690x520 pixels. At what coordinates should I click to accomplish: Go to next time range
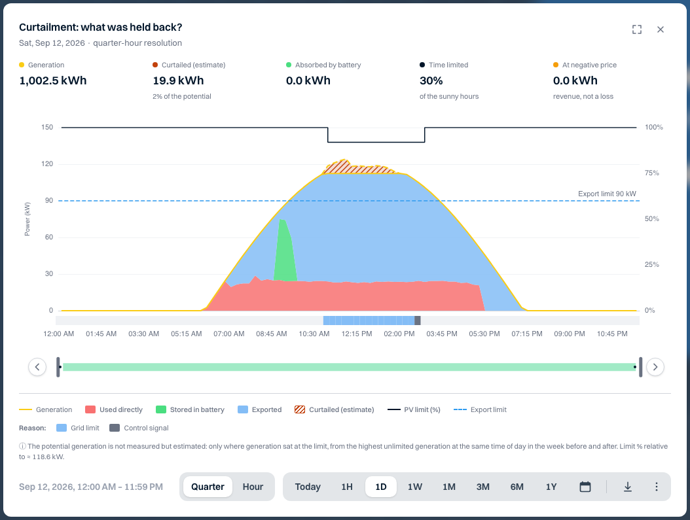(655, 367)
